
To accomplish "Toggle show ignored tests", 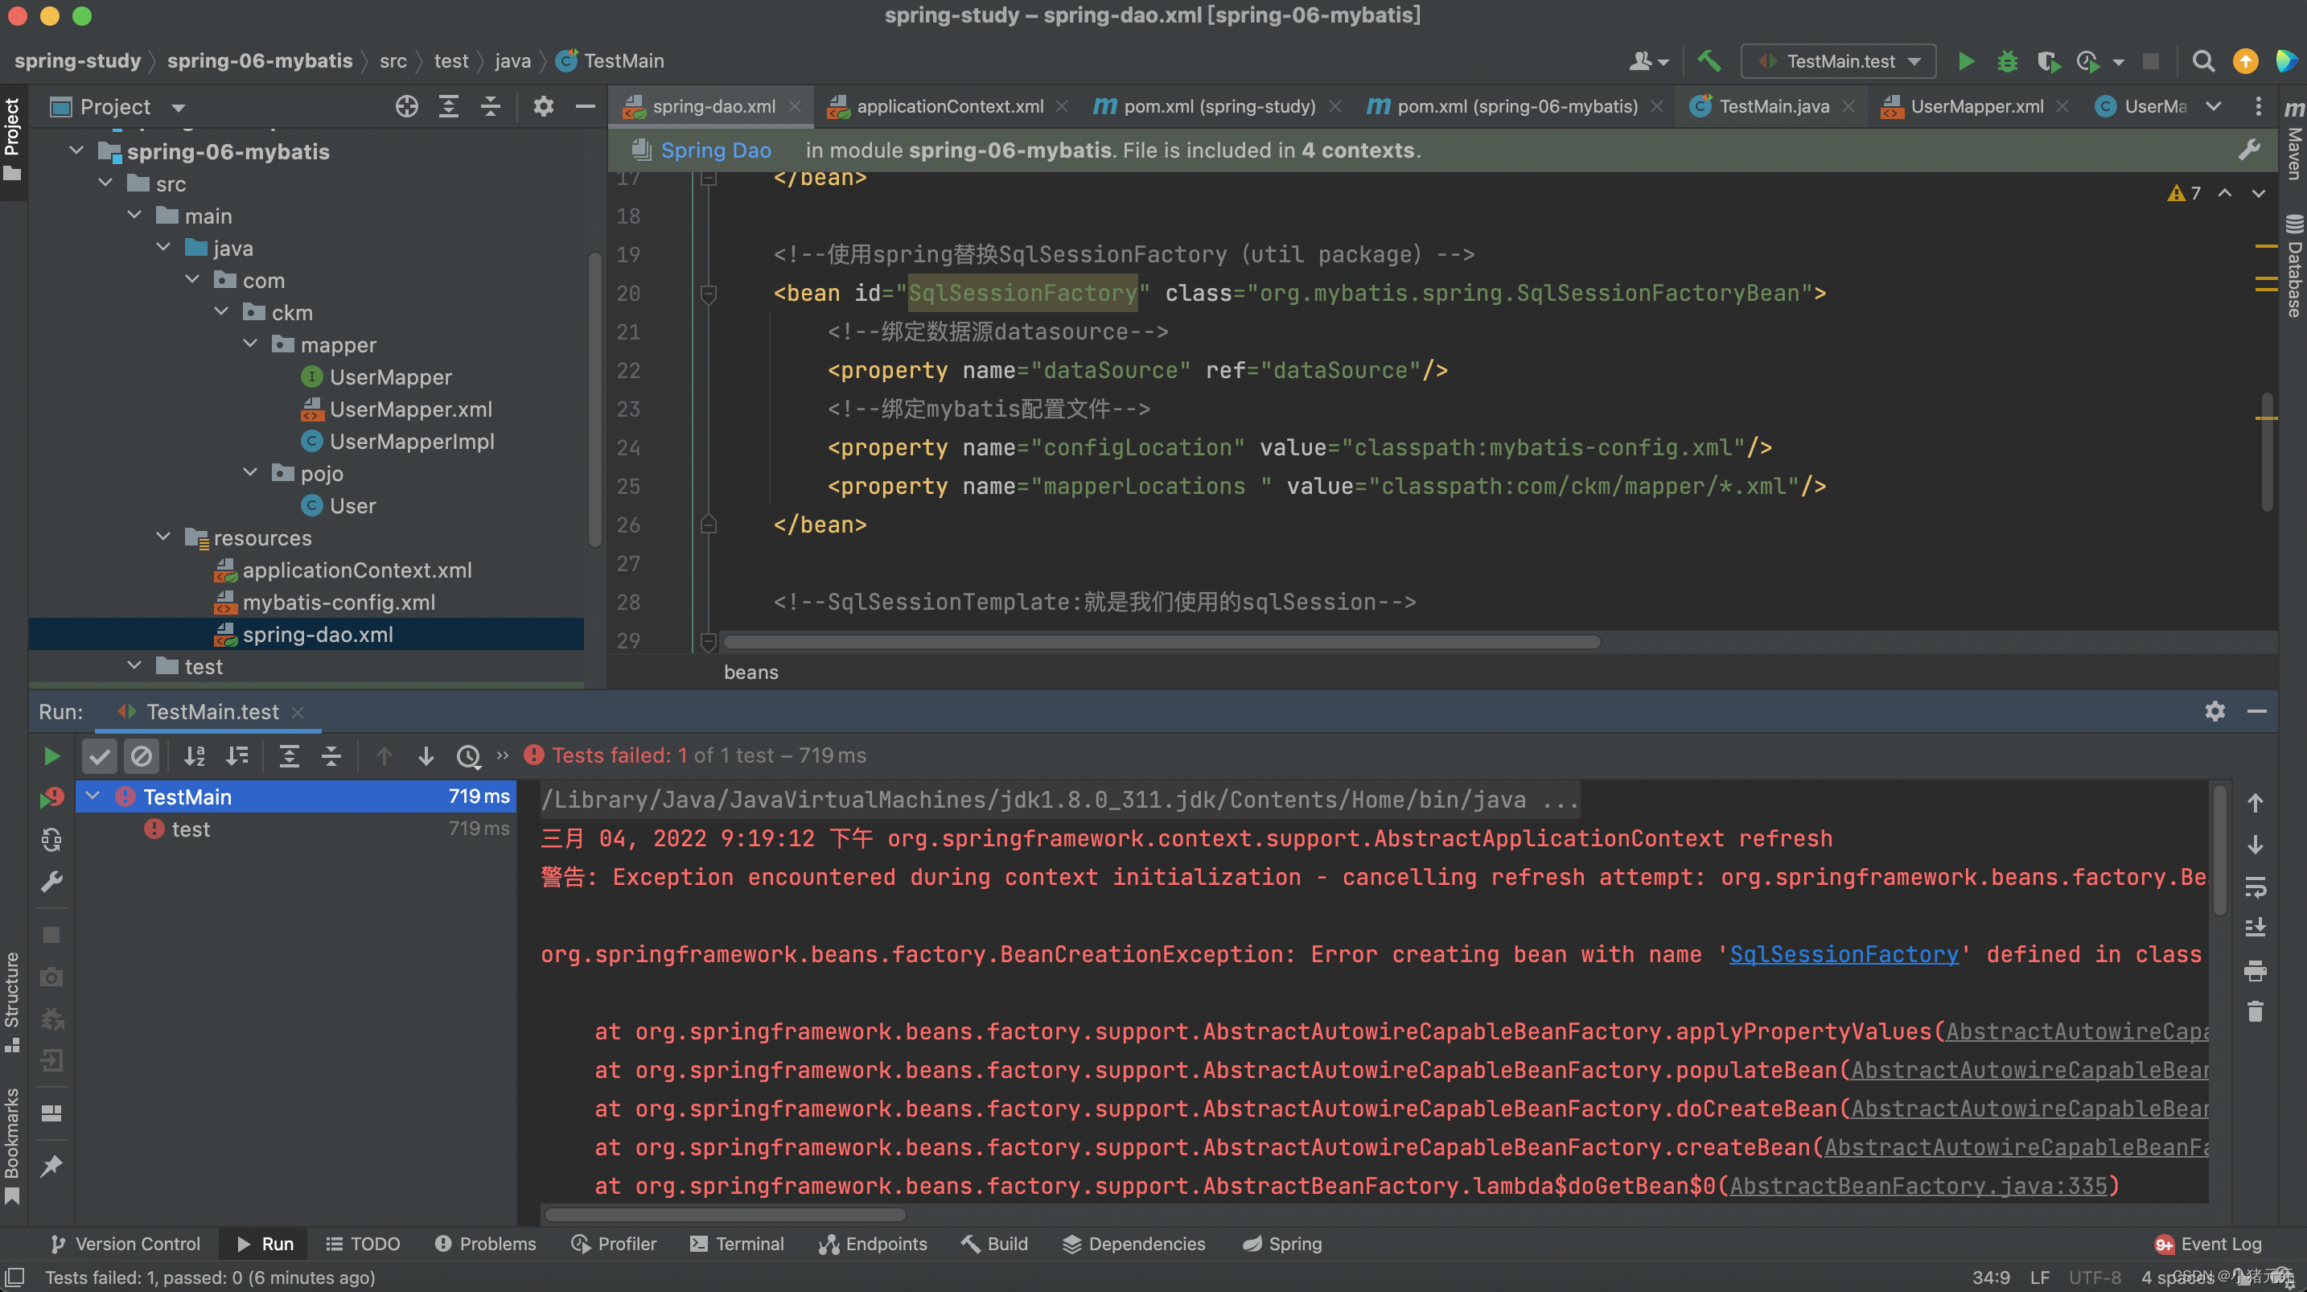I will click(x=142, y=756).
